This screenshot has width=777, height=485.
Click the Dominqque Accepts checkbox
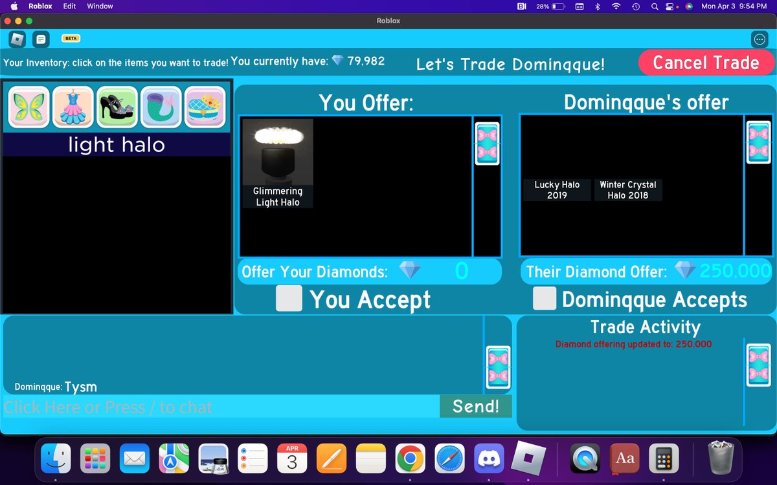(545, 299)
